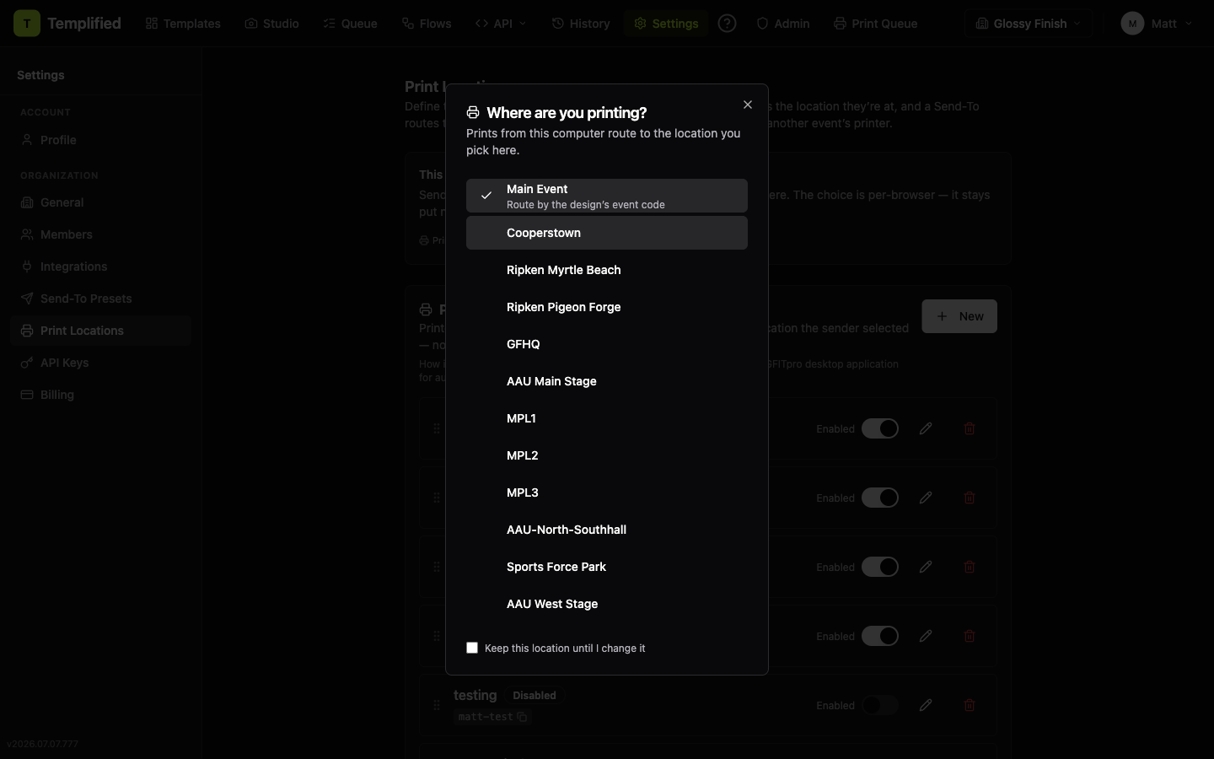The height and width of the screenshot is (759, 1214).
Task: Edit the testing print location via pencil icon
Action: [926, 705]
